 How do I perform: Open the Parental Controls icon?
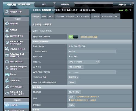click(7, 49)
